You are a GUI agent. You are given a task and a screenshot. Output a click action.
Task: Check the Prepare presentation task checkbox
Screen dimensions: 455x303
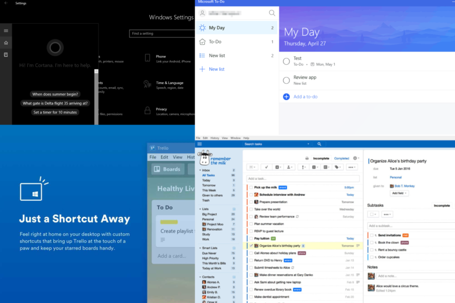[251, 202]
